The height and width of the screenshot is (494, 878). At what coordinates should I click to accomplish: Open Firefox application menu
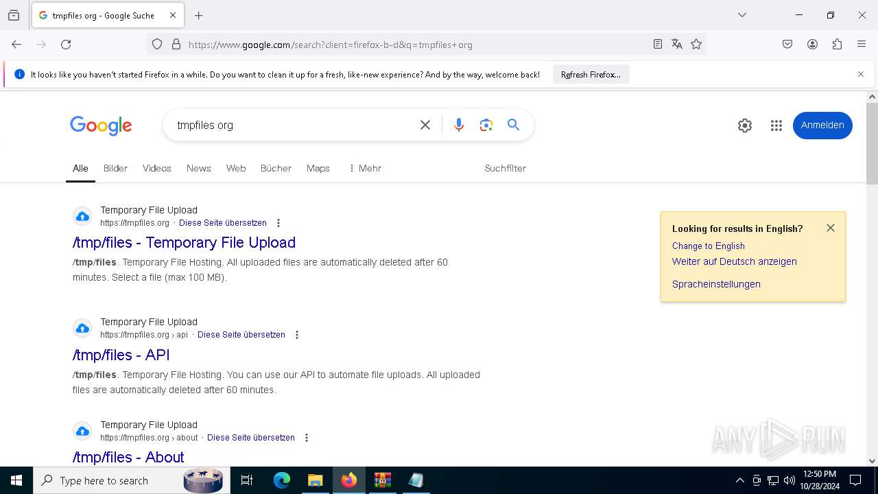(862, 45)
